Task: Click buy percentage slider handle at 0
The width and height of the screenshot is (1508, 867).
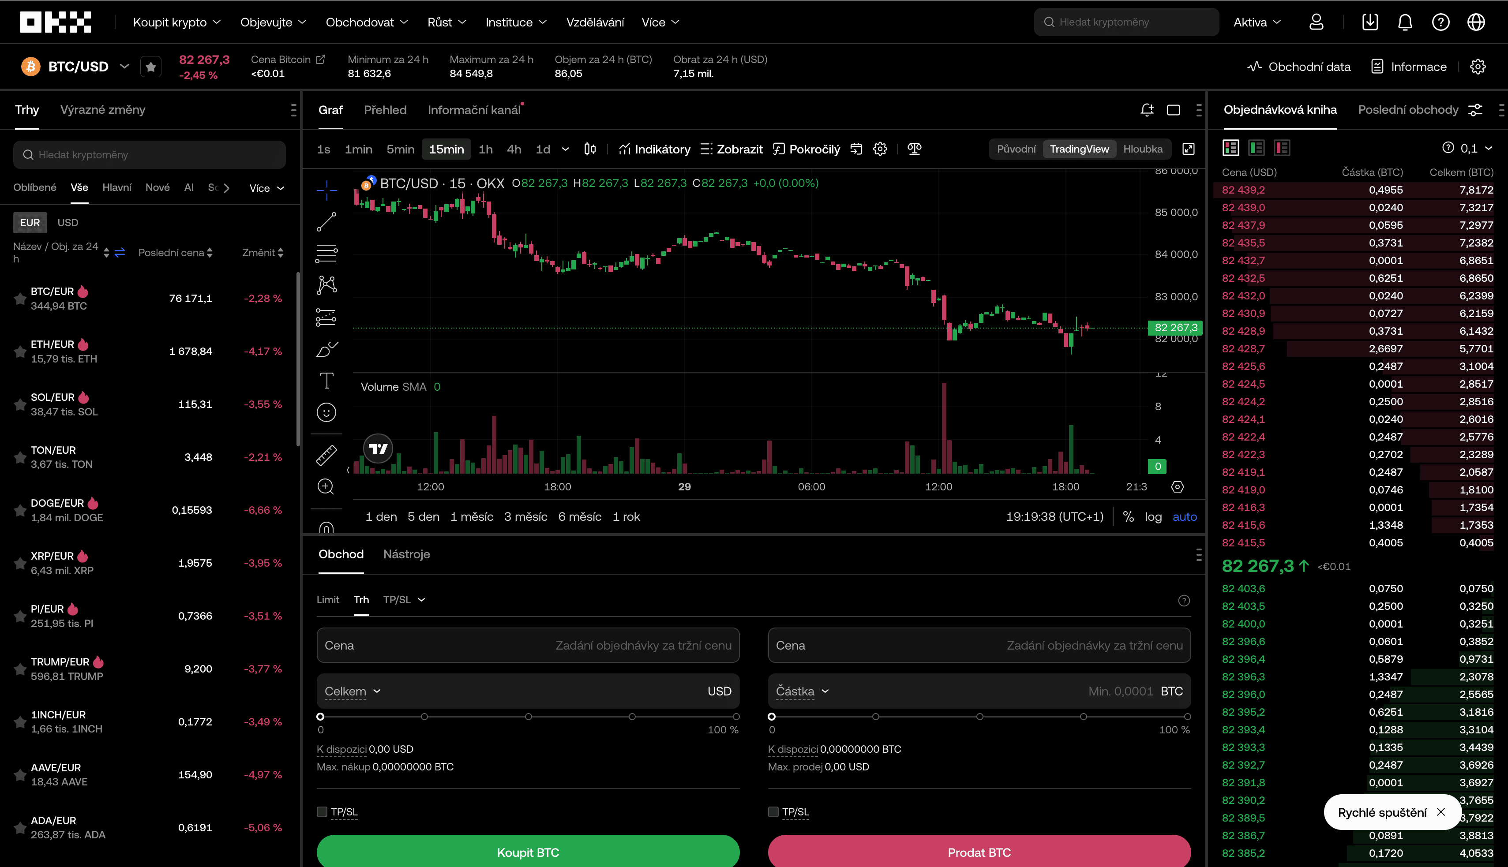Action: [x=320, y=716]
